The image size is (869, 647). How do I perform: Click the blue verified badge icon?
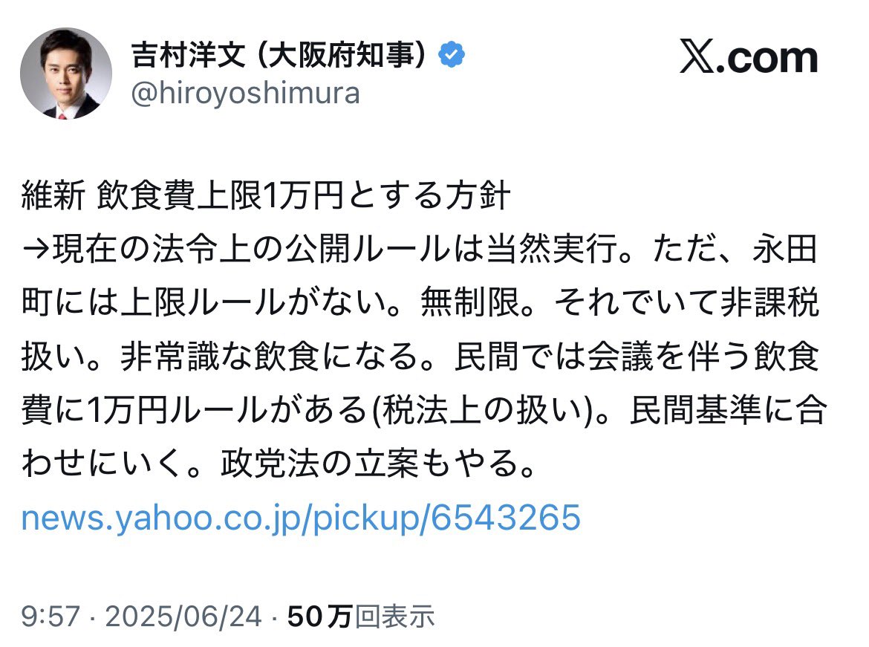452,56
